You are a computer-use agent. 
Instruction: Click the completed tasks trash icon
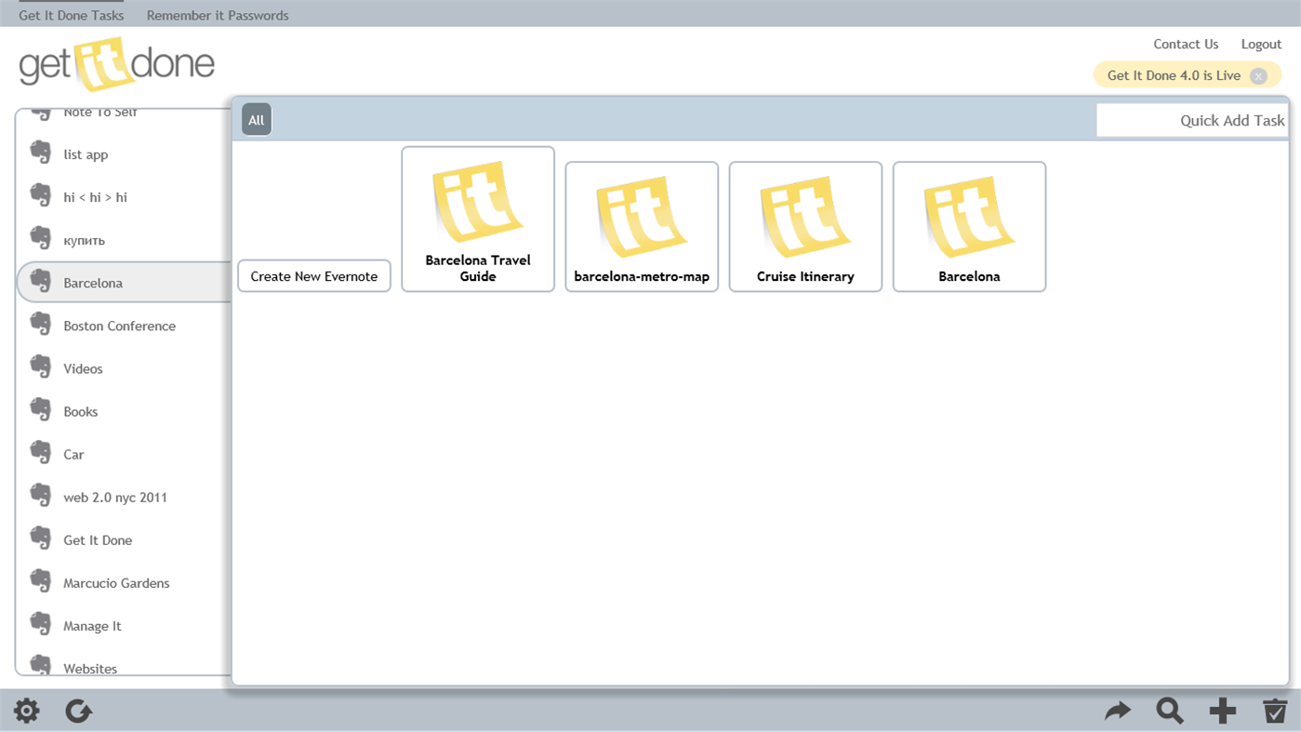point(1275,710)
